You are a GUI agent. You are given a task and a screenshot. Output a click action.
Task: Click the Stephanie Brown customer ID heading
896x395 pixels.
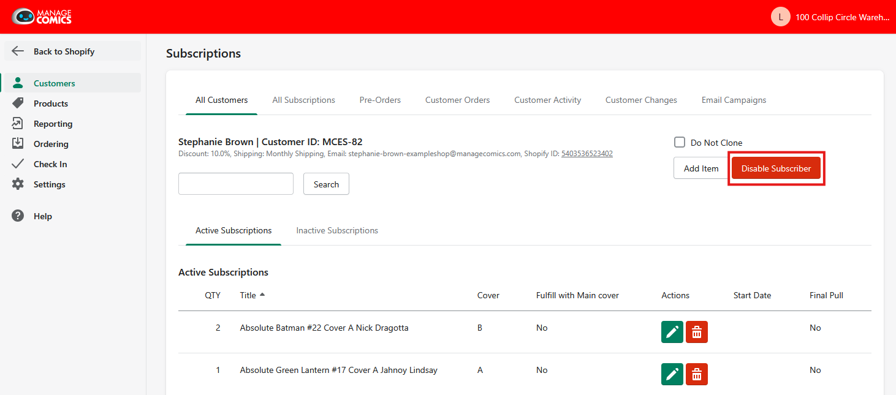(270, 141)
